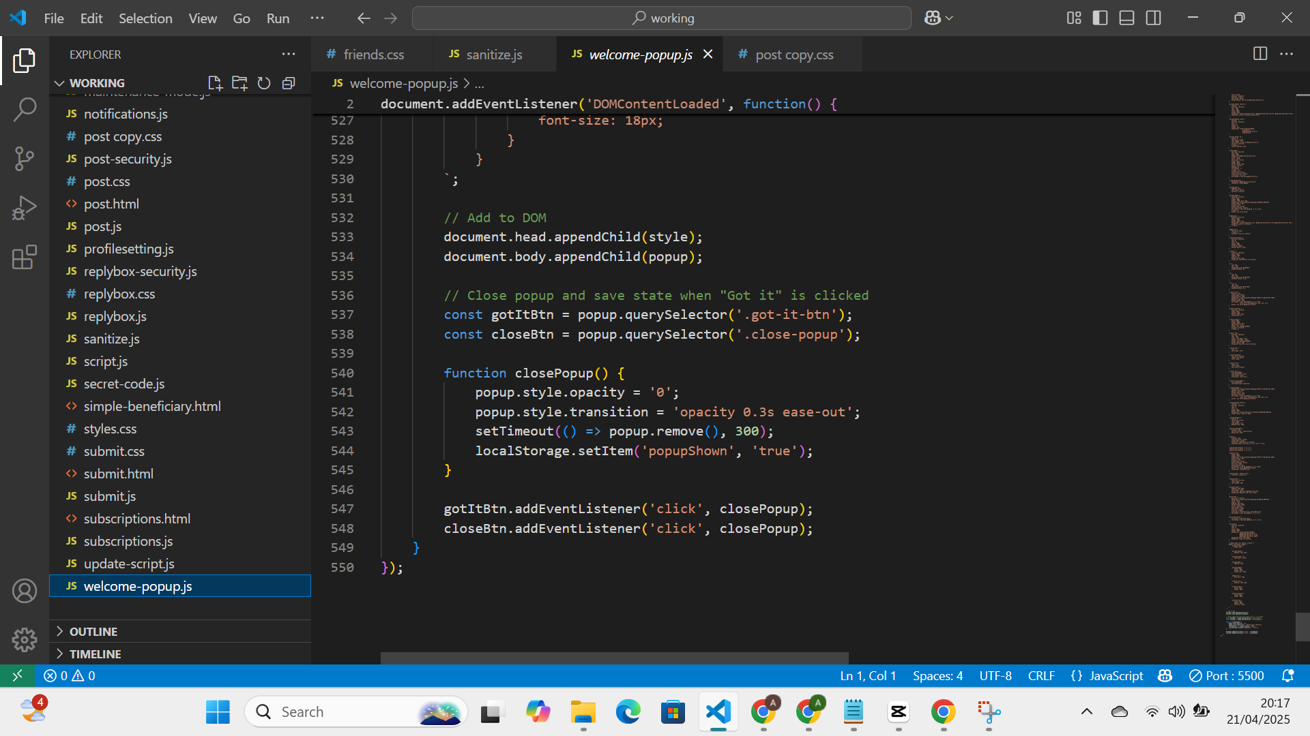Image resolution: width=1310 pixels, height=736 pixels.
Task: Change language mode from JavaScript
Action: pos(1116,675)
